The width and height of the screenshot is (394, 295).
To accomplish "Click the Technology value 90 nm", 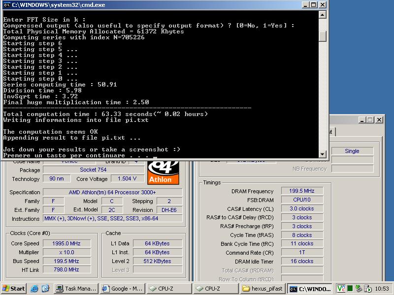I will pyautogui.click(x=57, y=178).
